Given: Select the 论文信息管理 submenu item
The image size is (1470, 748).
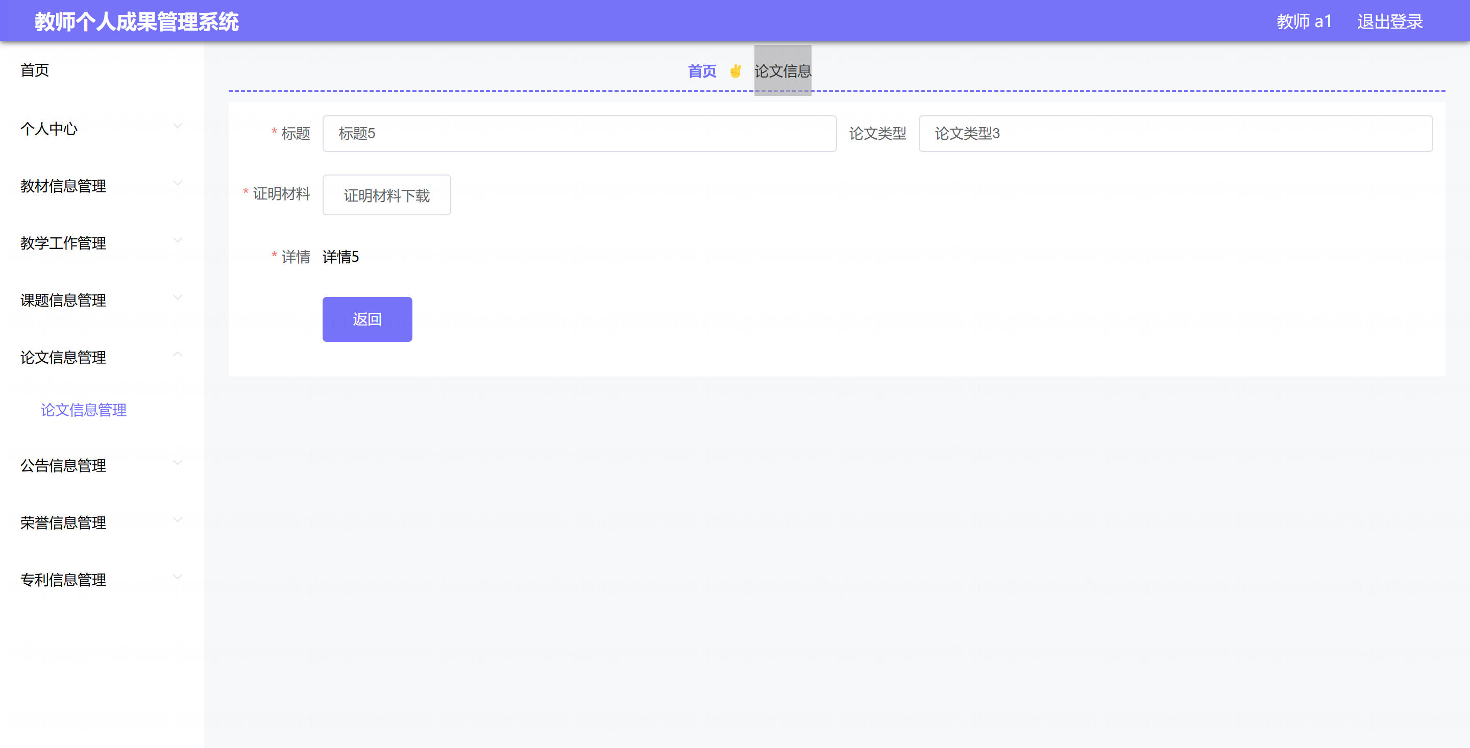Looking at the screenshot, I should point(84,410).
